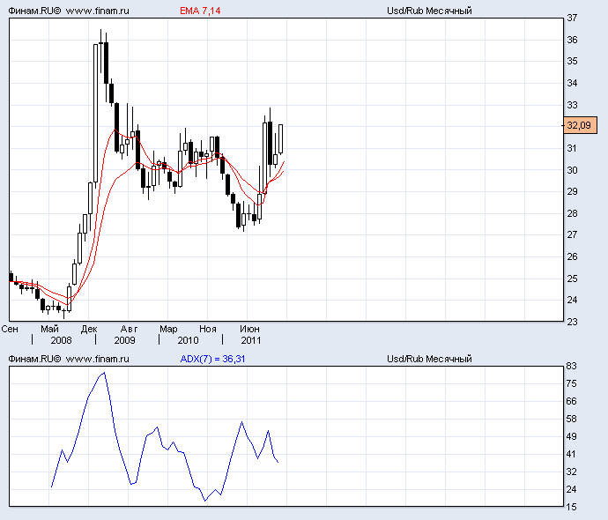Click the 26 value on the price axis
The height and width of the screenshot is (520, 608).
572,256
